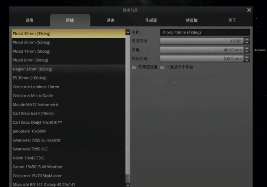This screenshot has height=187, width=267.
Task: Select the 望远镜 tab
Action: coord(191,20)
